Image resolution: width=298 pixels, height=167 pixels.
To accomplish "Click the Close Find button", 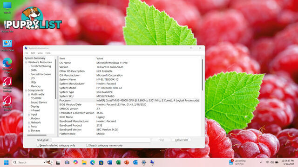I will click(181, 140).
